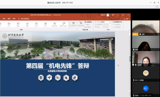Open the 帮助 ribbon tab
Screen dimensions: 160x97
coord(14,19)
